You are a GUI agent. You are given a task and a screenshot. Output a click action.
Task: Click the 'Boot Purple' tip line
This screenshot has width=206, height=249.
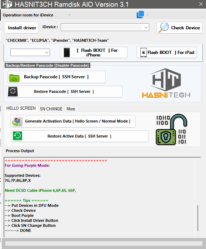(22, 215)
